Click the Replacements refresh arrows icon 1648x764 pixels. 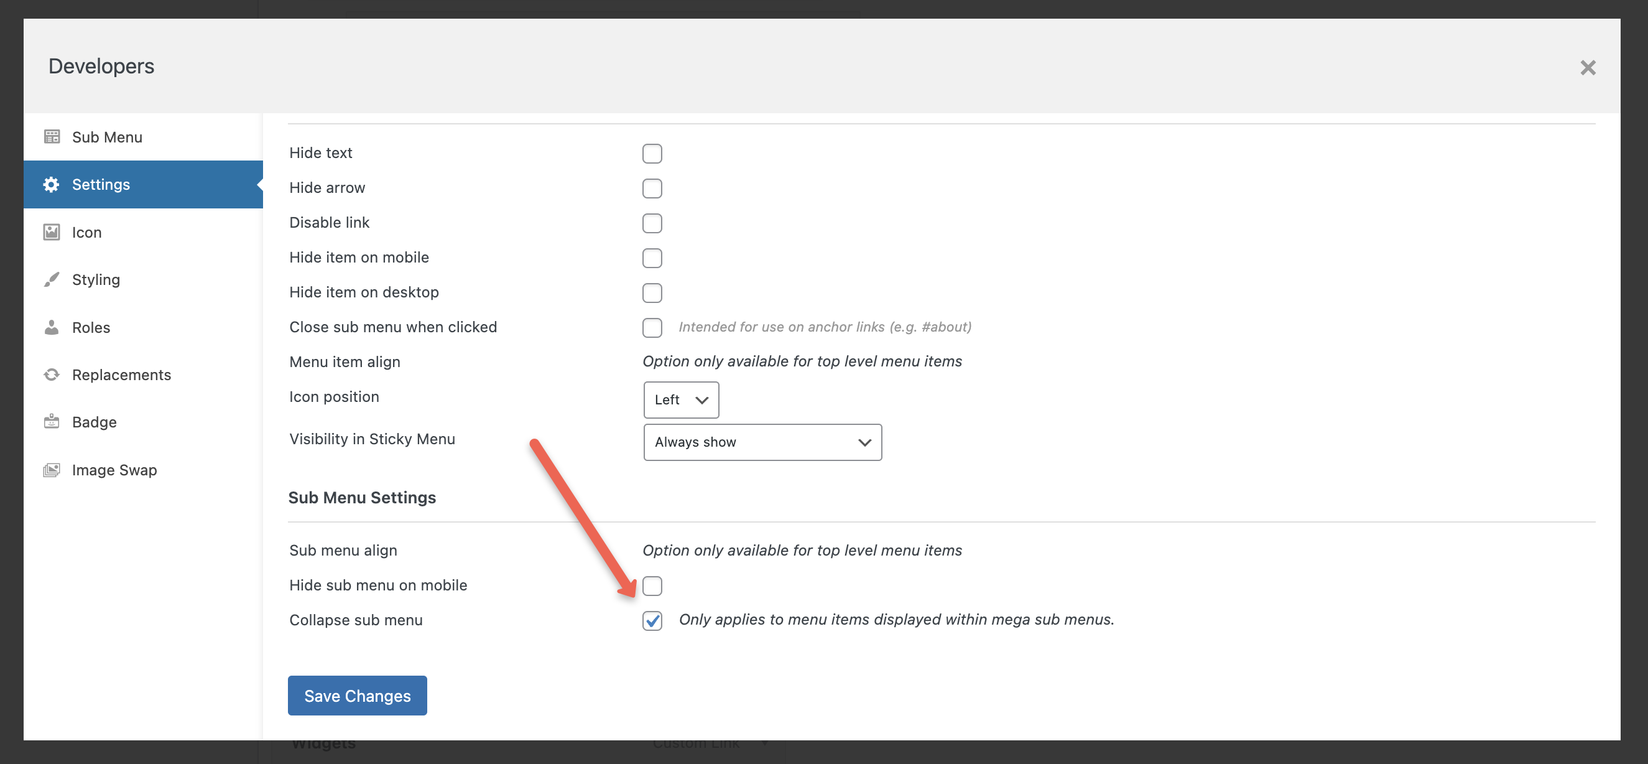tap(52, 375)
